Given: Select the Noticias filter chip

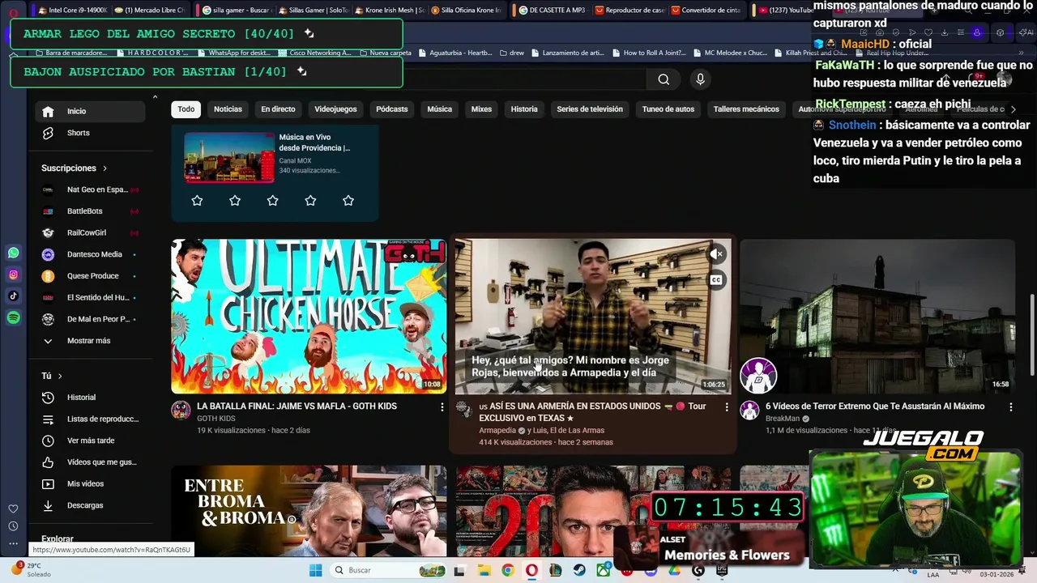Looking at the screenshot, I should click(x=228, y=109).
